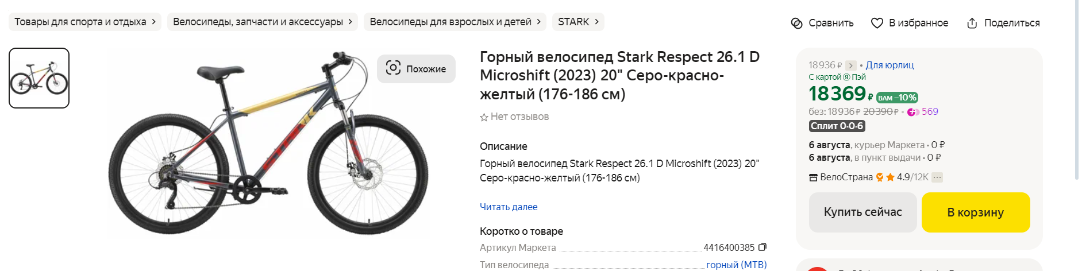Click the compare icon next to Сравнить
Viewport: 1082px width, 271px height.
point(796,23)
